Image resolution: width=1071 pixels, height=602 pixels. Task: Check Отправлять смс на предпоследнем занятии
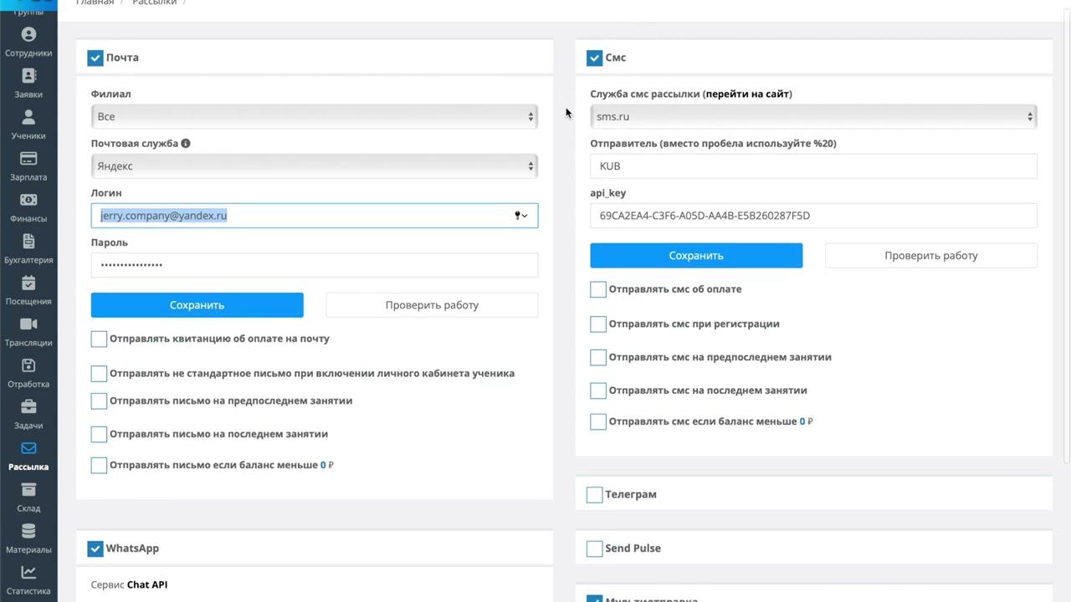(598, 357)
